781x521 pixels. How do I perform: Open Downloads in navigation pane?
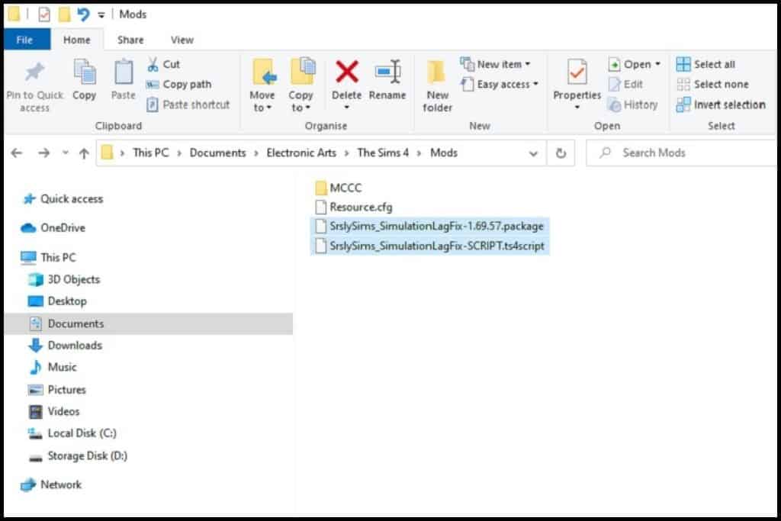pyautogui.click(x=66, y=346)
